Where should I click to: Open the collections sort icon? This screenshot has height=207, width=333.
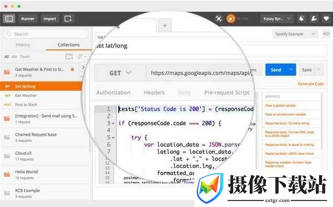click(x=82, y=56)
